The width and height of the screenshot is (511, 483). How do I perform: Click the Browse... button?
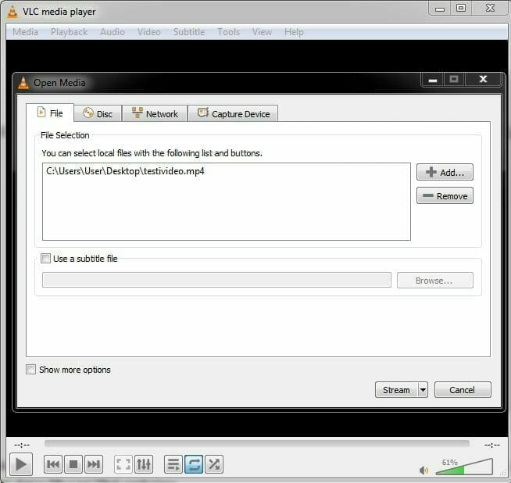click(435, 281)
